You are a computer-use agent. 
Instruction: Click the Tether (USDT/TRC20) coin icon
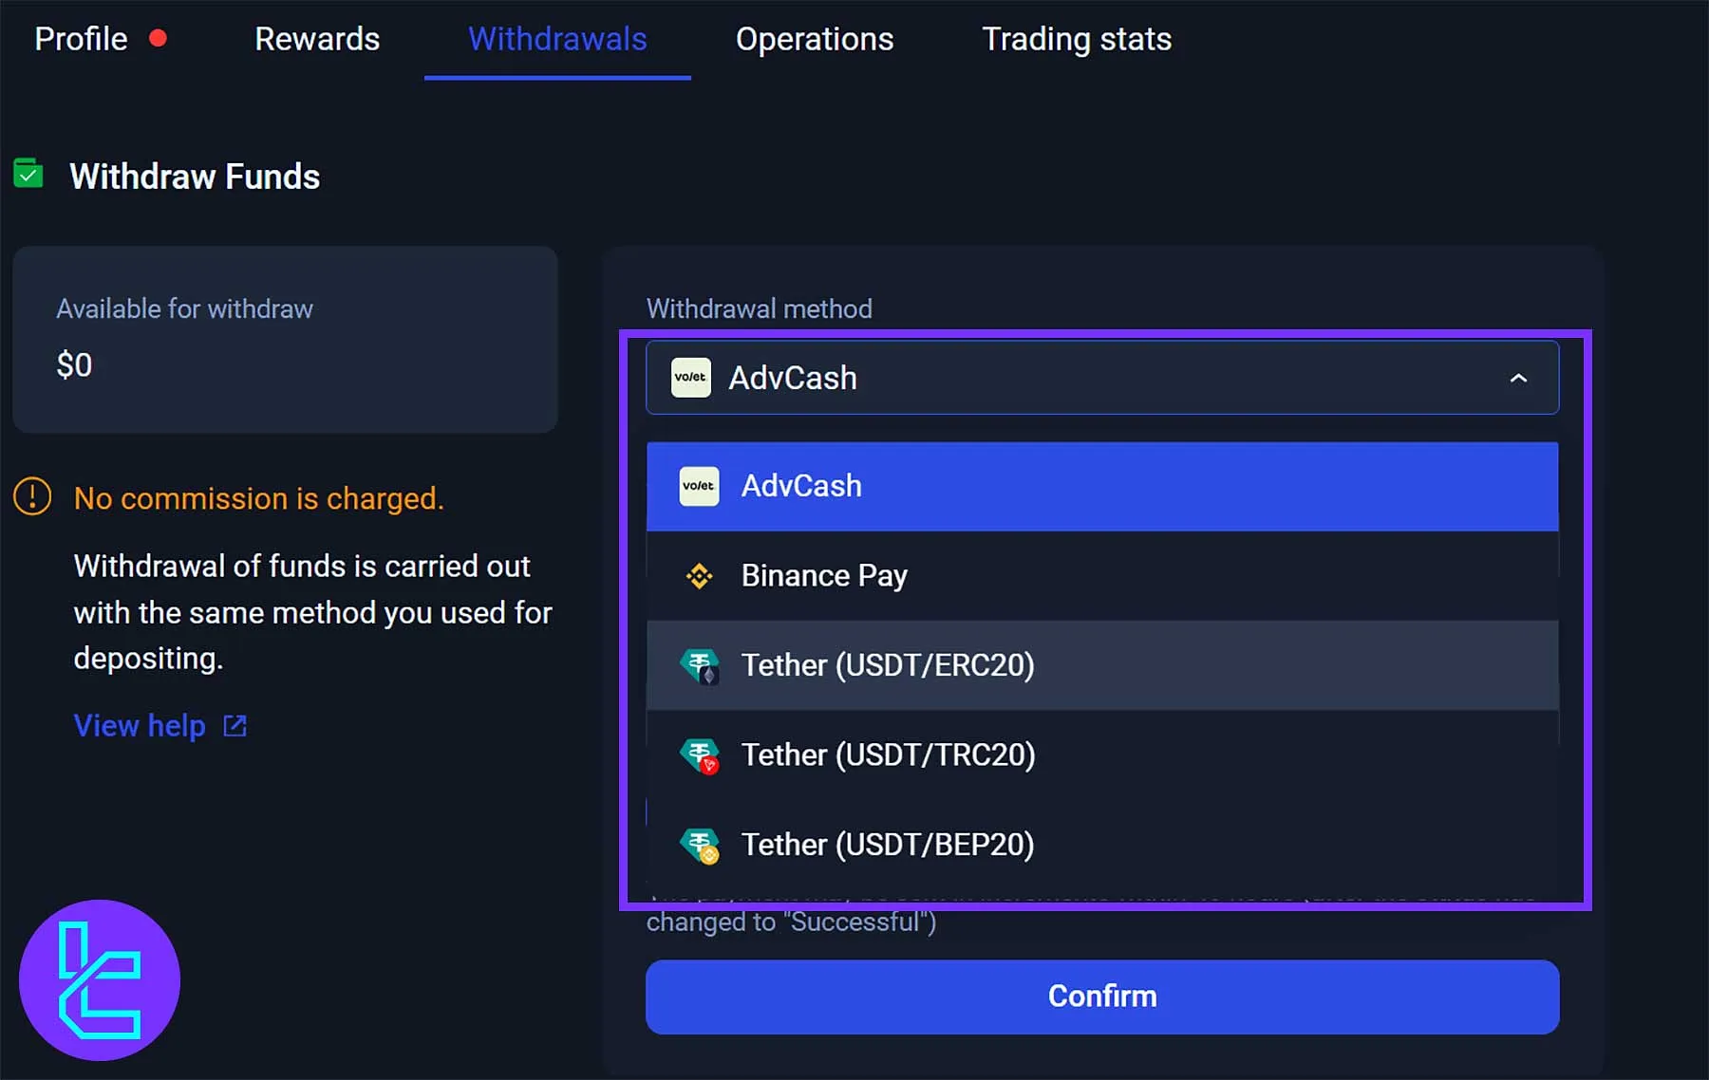click(699, 754)
